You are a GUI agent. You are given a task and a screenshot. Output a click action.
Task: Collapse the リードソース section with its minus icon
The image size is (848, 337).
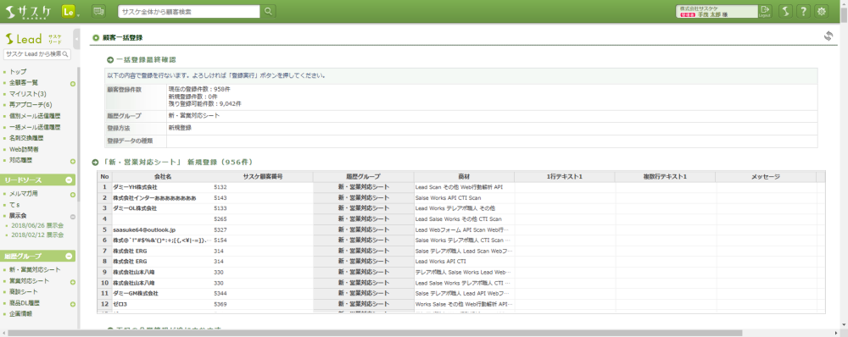69,180
